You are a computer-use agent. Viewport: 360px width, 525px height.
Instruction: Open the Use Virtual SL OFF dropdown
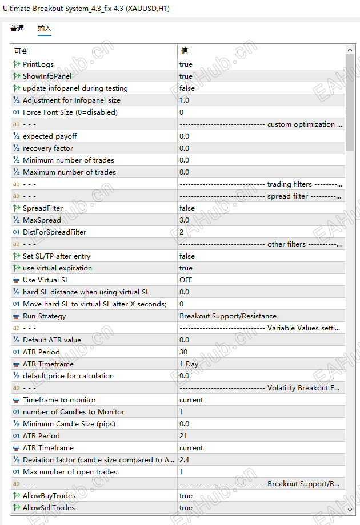point(261,280)
